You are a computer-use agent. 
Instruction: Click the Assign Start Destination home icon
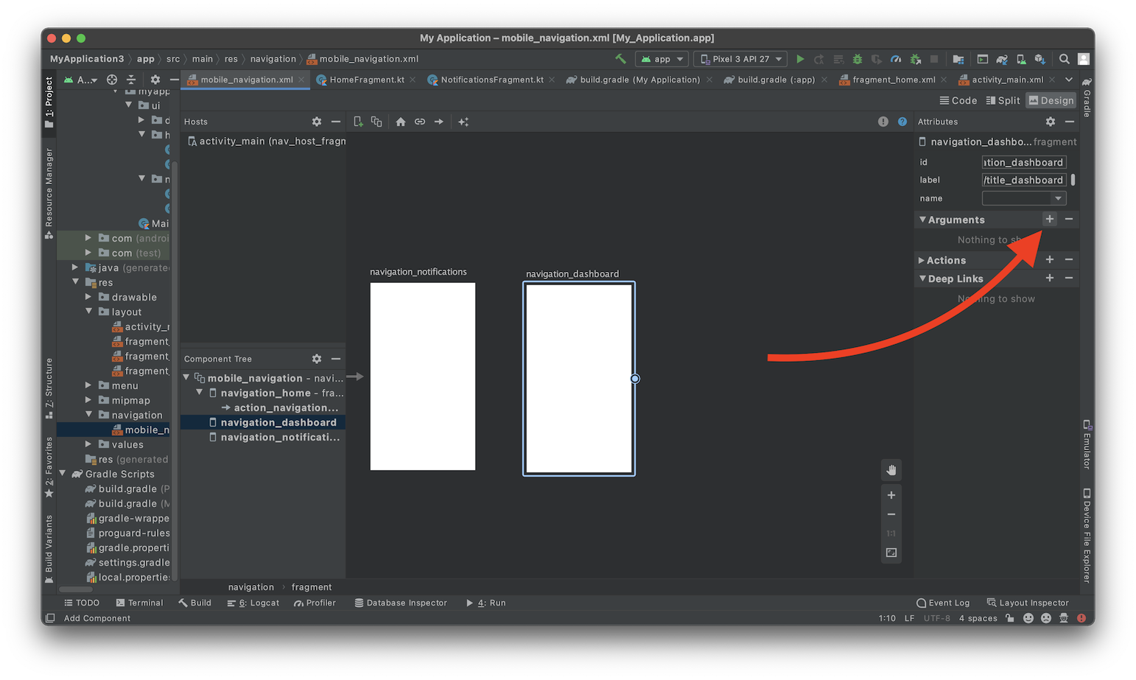coord(400,122)
